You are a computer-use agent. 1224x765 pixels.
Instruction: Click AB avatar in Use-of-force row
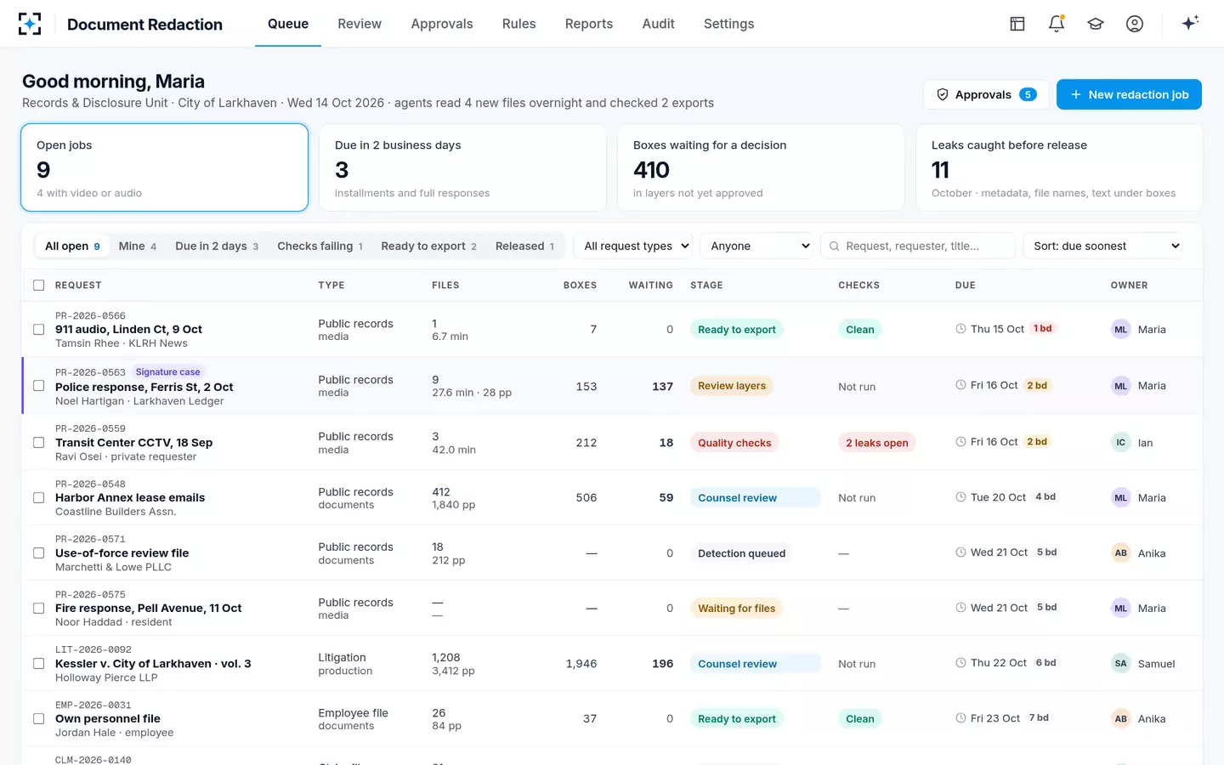[1121, 553]
